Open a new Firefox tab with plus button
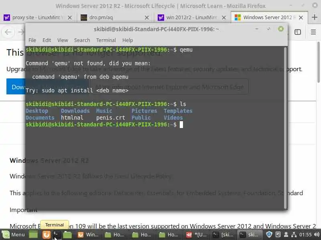321x240 pixels. [315, 17]
